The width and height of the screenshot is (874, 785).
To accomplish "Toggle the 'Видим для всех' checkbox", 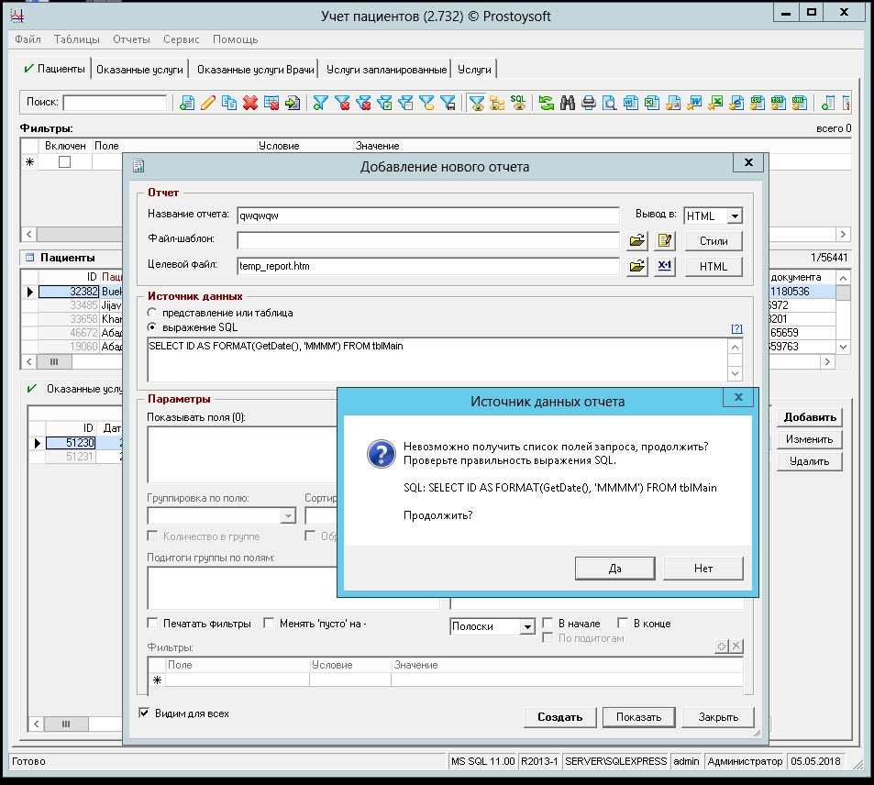I will (144, 713).
